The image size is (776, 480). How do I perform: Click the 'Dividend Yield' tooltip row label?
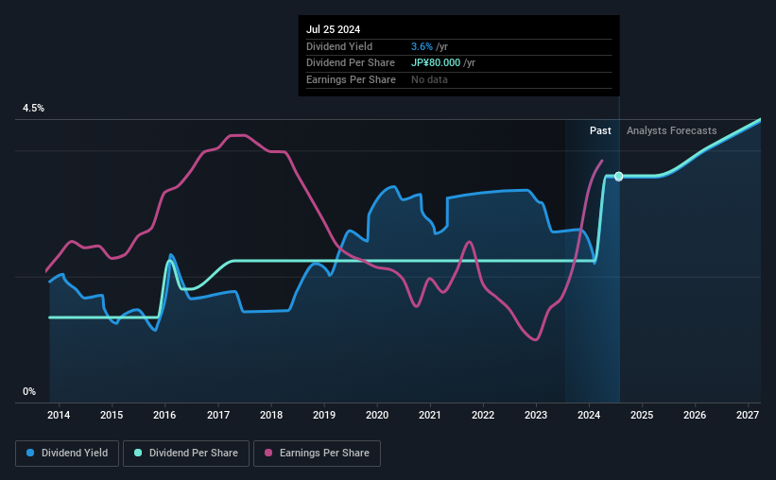(339, 46)
